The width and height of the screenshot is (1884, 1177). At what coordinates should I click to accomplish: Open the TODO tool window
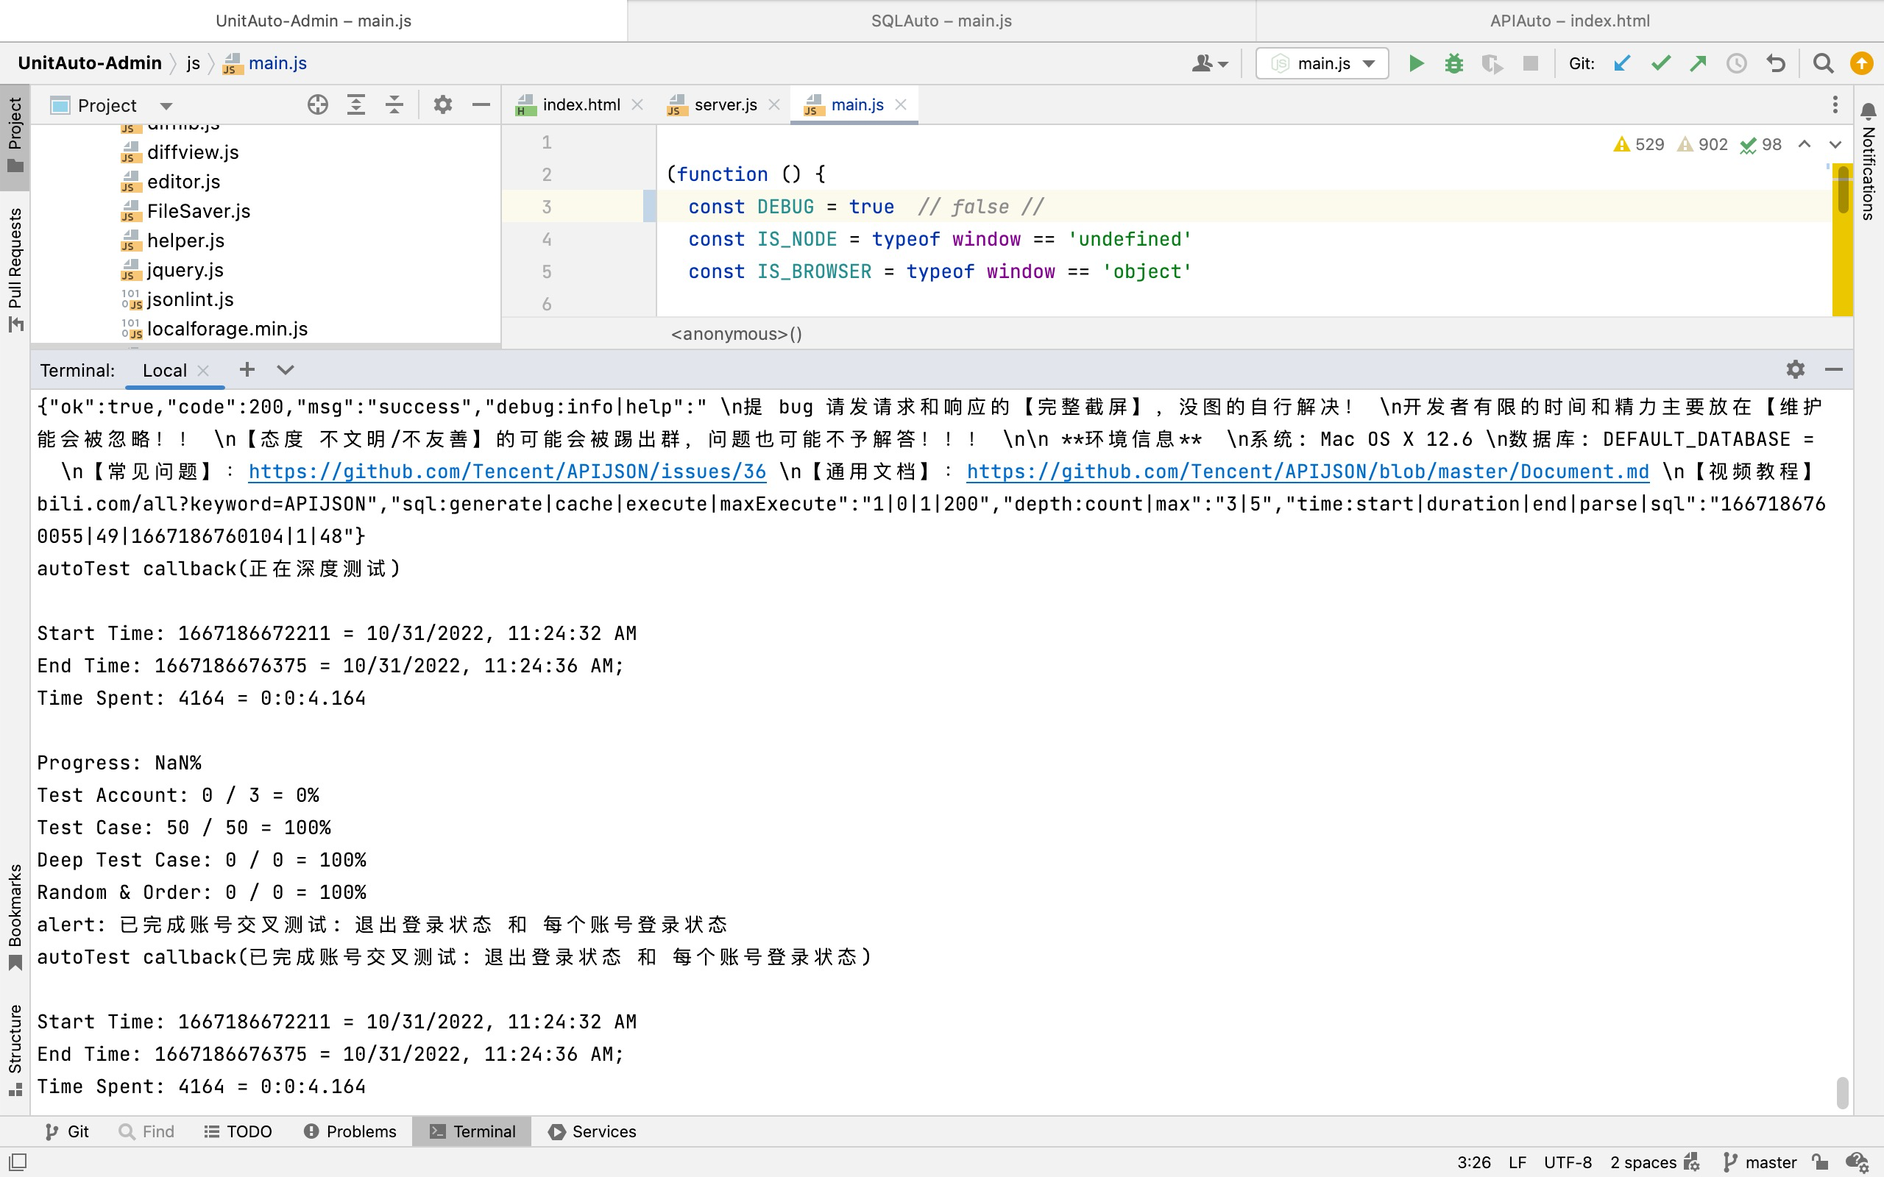[x=238, y=1131]
